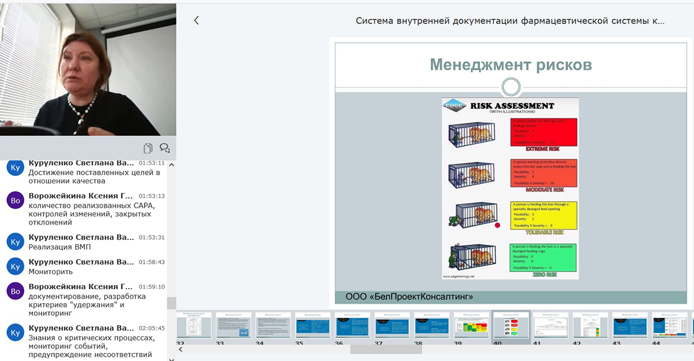Click the blue avatar at 02:05:45 message
This screenshot has height=361, width=694.
point(16,331)
